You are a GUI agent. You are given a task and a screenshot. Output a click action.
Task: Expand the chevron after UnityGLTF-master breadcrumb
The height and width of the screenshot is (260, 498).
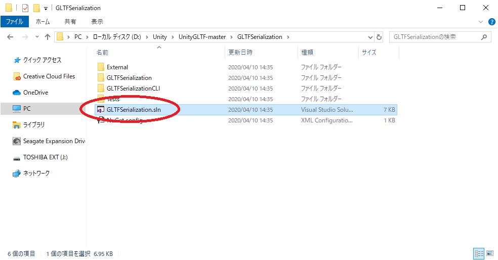click(231, 37)
